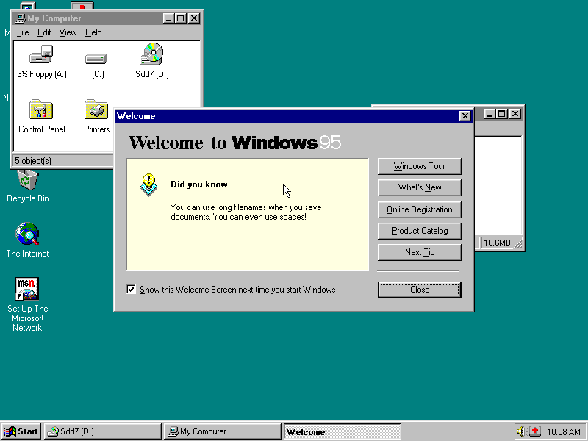Viewport: 588px width, 441px height.
Task: Click the speaker volume tray icon
Action: [x=520, y=431]
